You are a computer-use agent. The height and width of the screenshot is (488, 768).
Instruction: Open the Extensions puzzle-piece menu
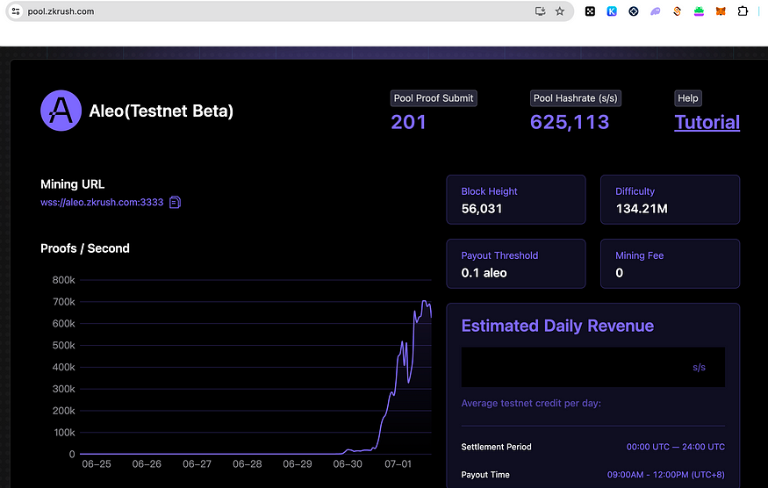[x=743, y=11]
